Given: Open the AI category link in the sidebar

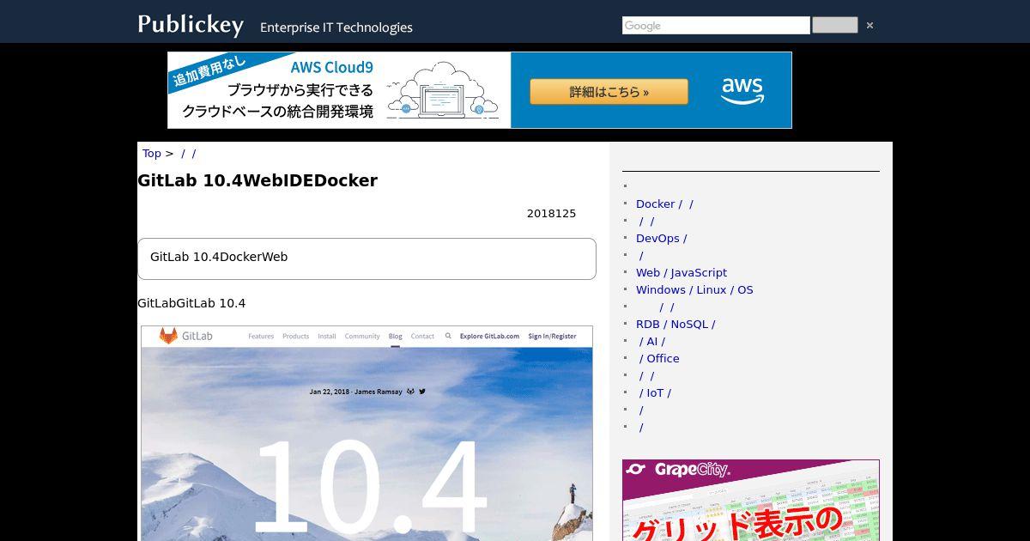Looking at the screenshot, I should [651, 342].
